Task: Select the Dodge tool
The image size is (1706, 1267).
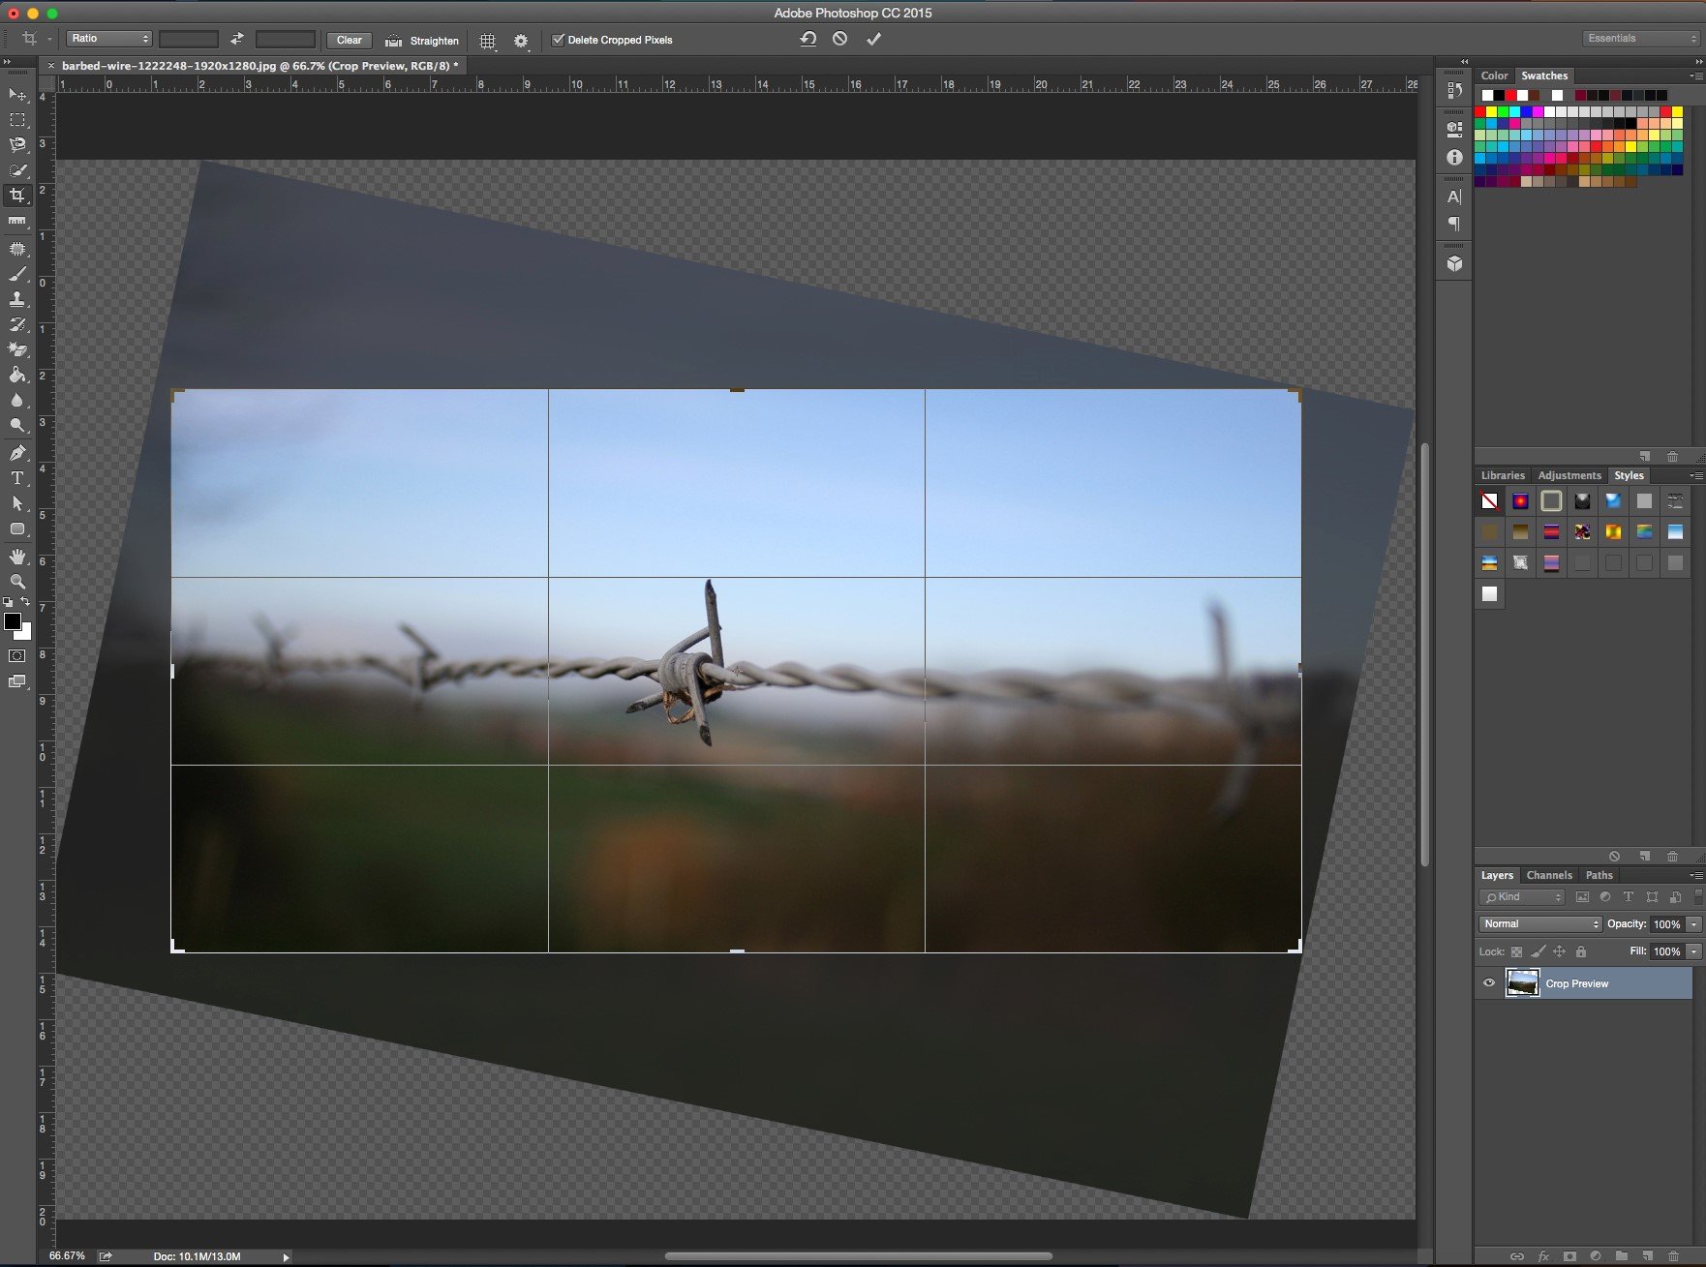Action: click(x=17, y=425)
